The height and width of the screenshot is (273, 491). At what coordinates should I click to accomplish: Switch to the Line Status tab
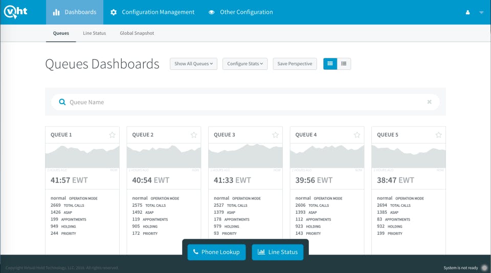point(94,33)
